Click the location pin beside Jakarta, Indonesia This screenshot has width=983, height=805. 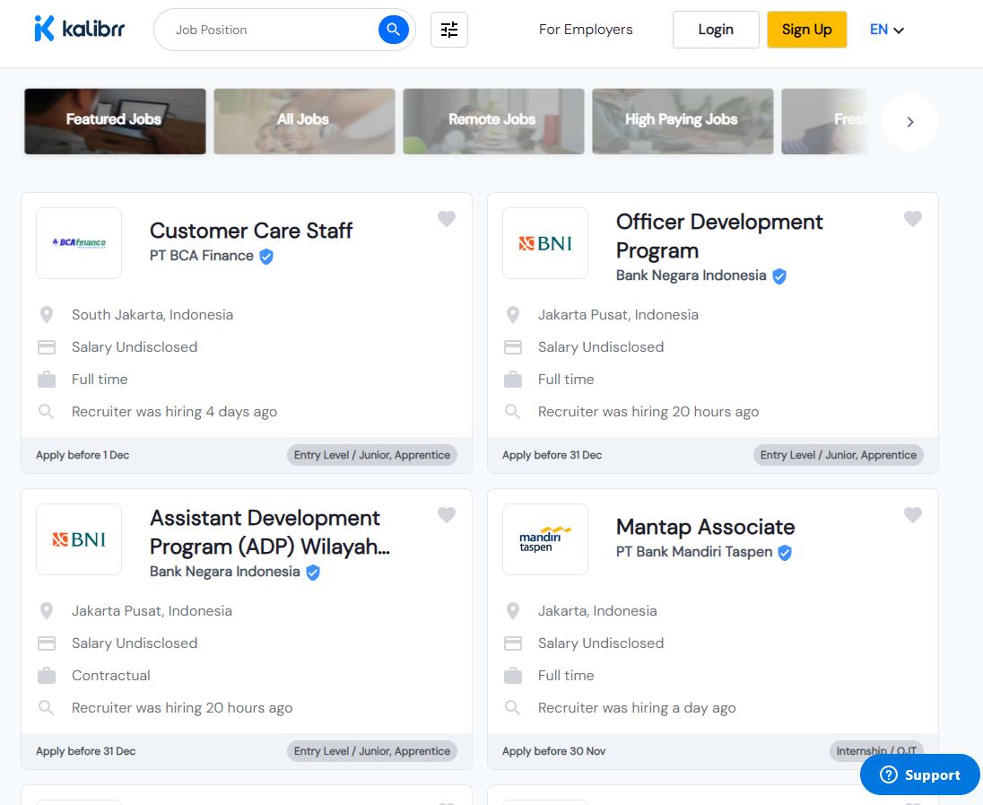pyautogui.click(x=513, y=610)
